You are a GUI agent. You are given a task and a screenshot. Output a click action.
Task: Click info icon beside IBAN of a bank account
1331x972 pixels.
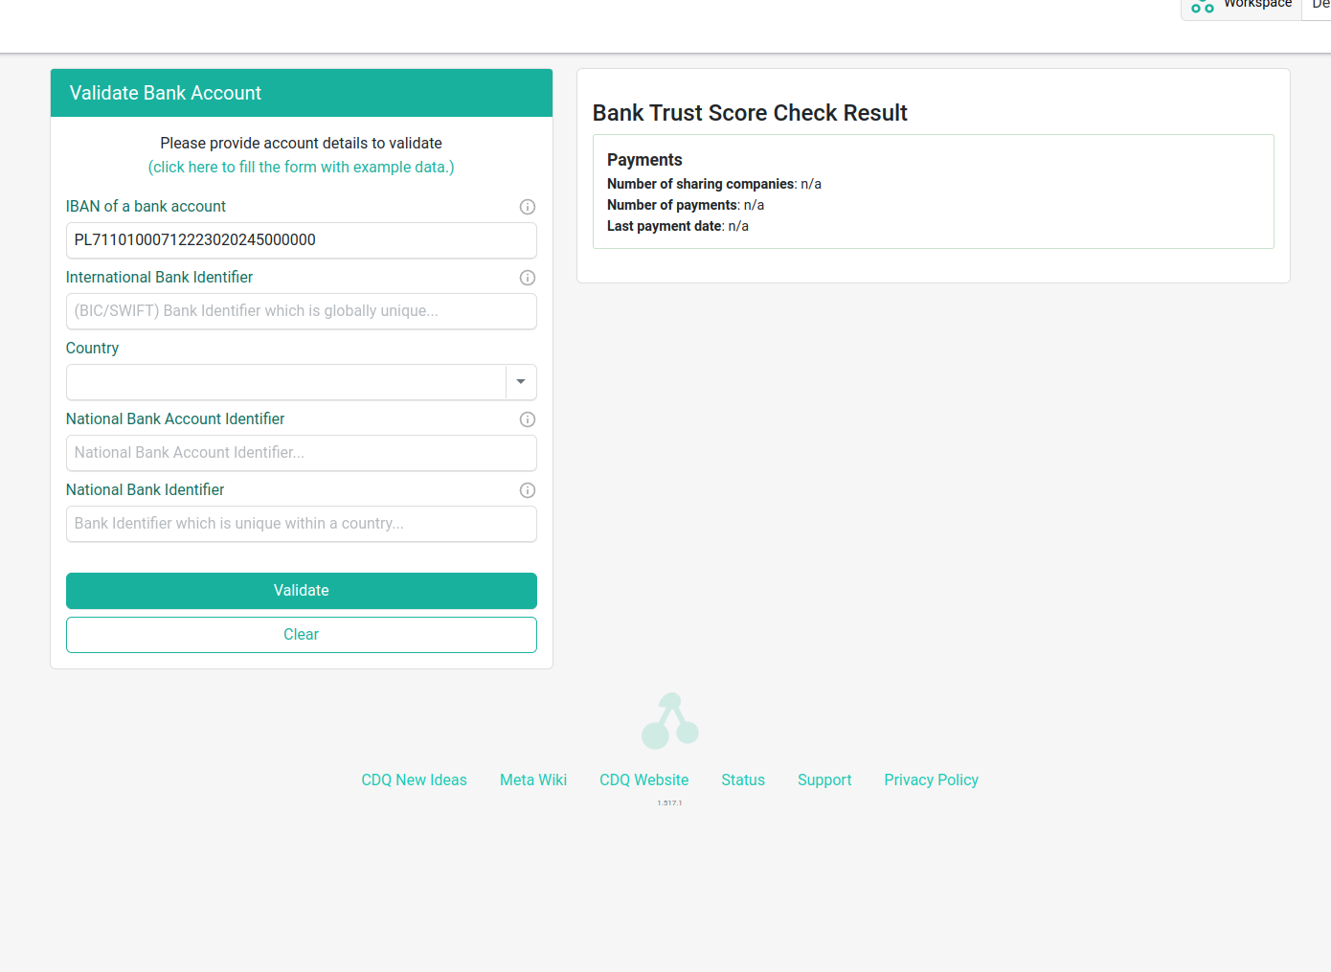tap(527, 207)
